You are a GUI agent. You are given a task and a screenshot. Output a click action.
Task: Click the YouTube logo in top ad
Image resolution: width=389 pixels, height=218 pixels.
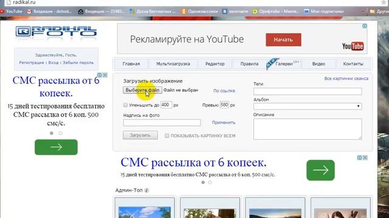[x=353, y=46]
